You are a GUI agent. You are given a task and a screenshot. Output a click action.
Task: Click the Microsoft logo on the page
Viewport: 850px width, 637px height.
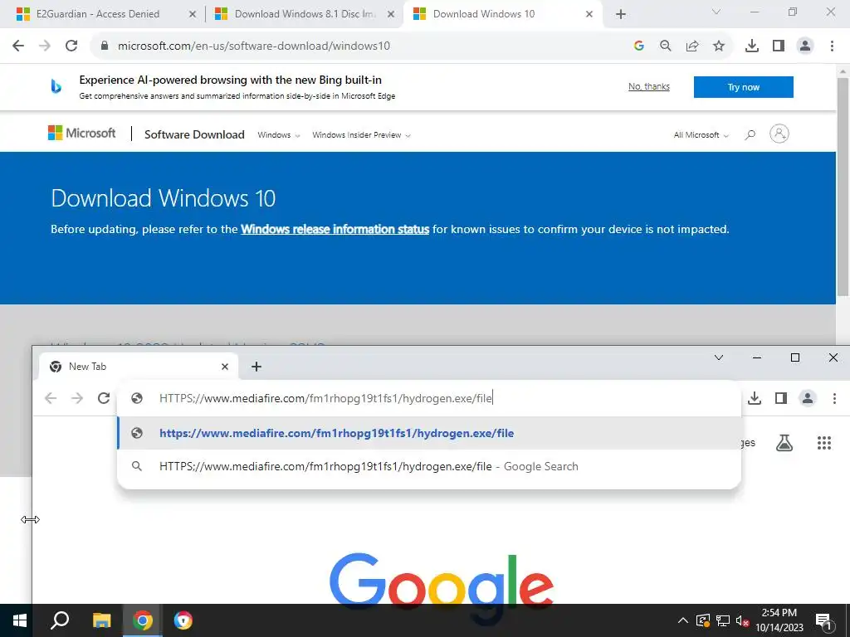(82, 133)
